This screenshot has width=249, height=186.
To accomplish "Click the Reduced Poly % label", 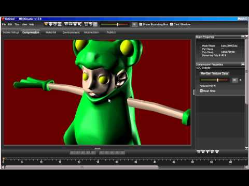I will [x=208, y=86].
